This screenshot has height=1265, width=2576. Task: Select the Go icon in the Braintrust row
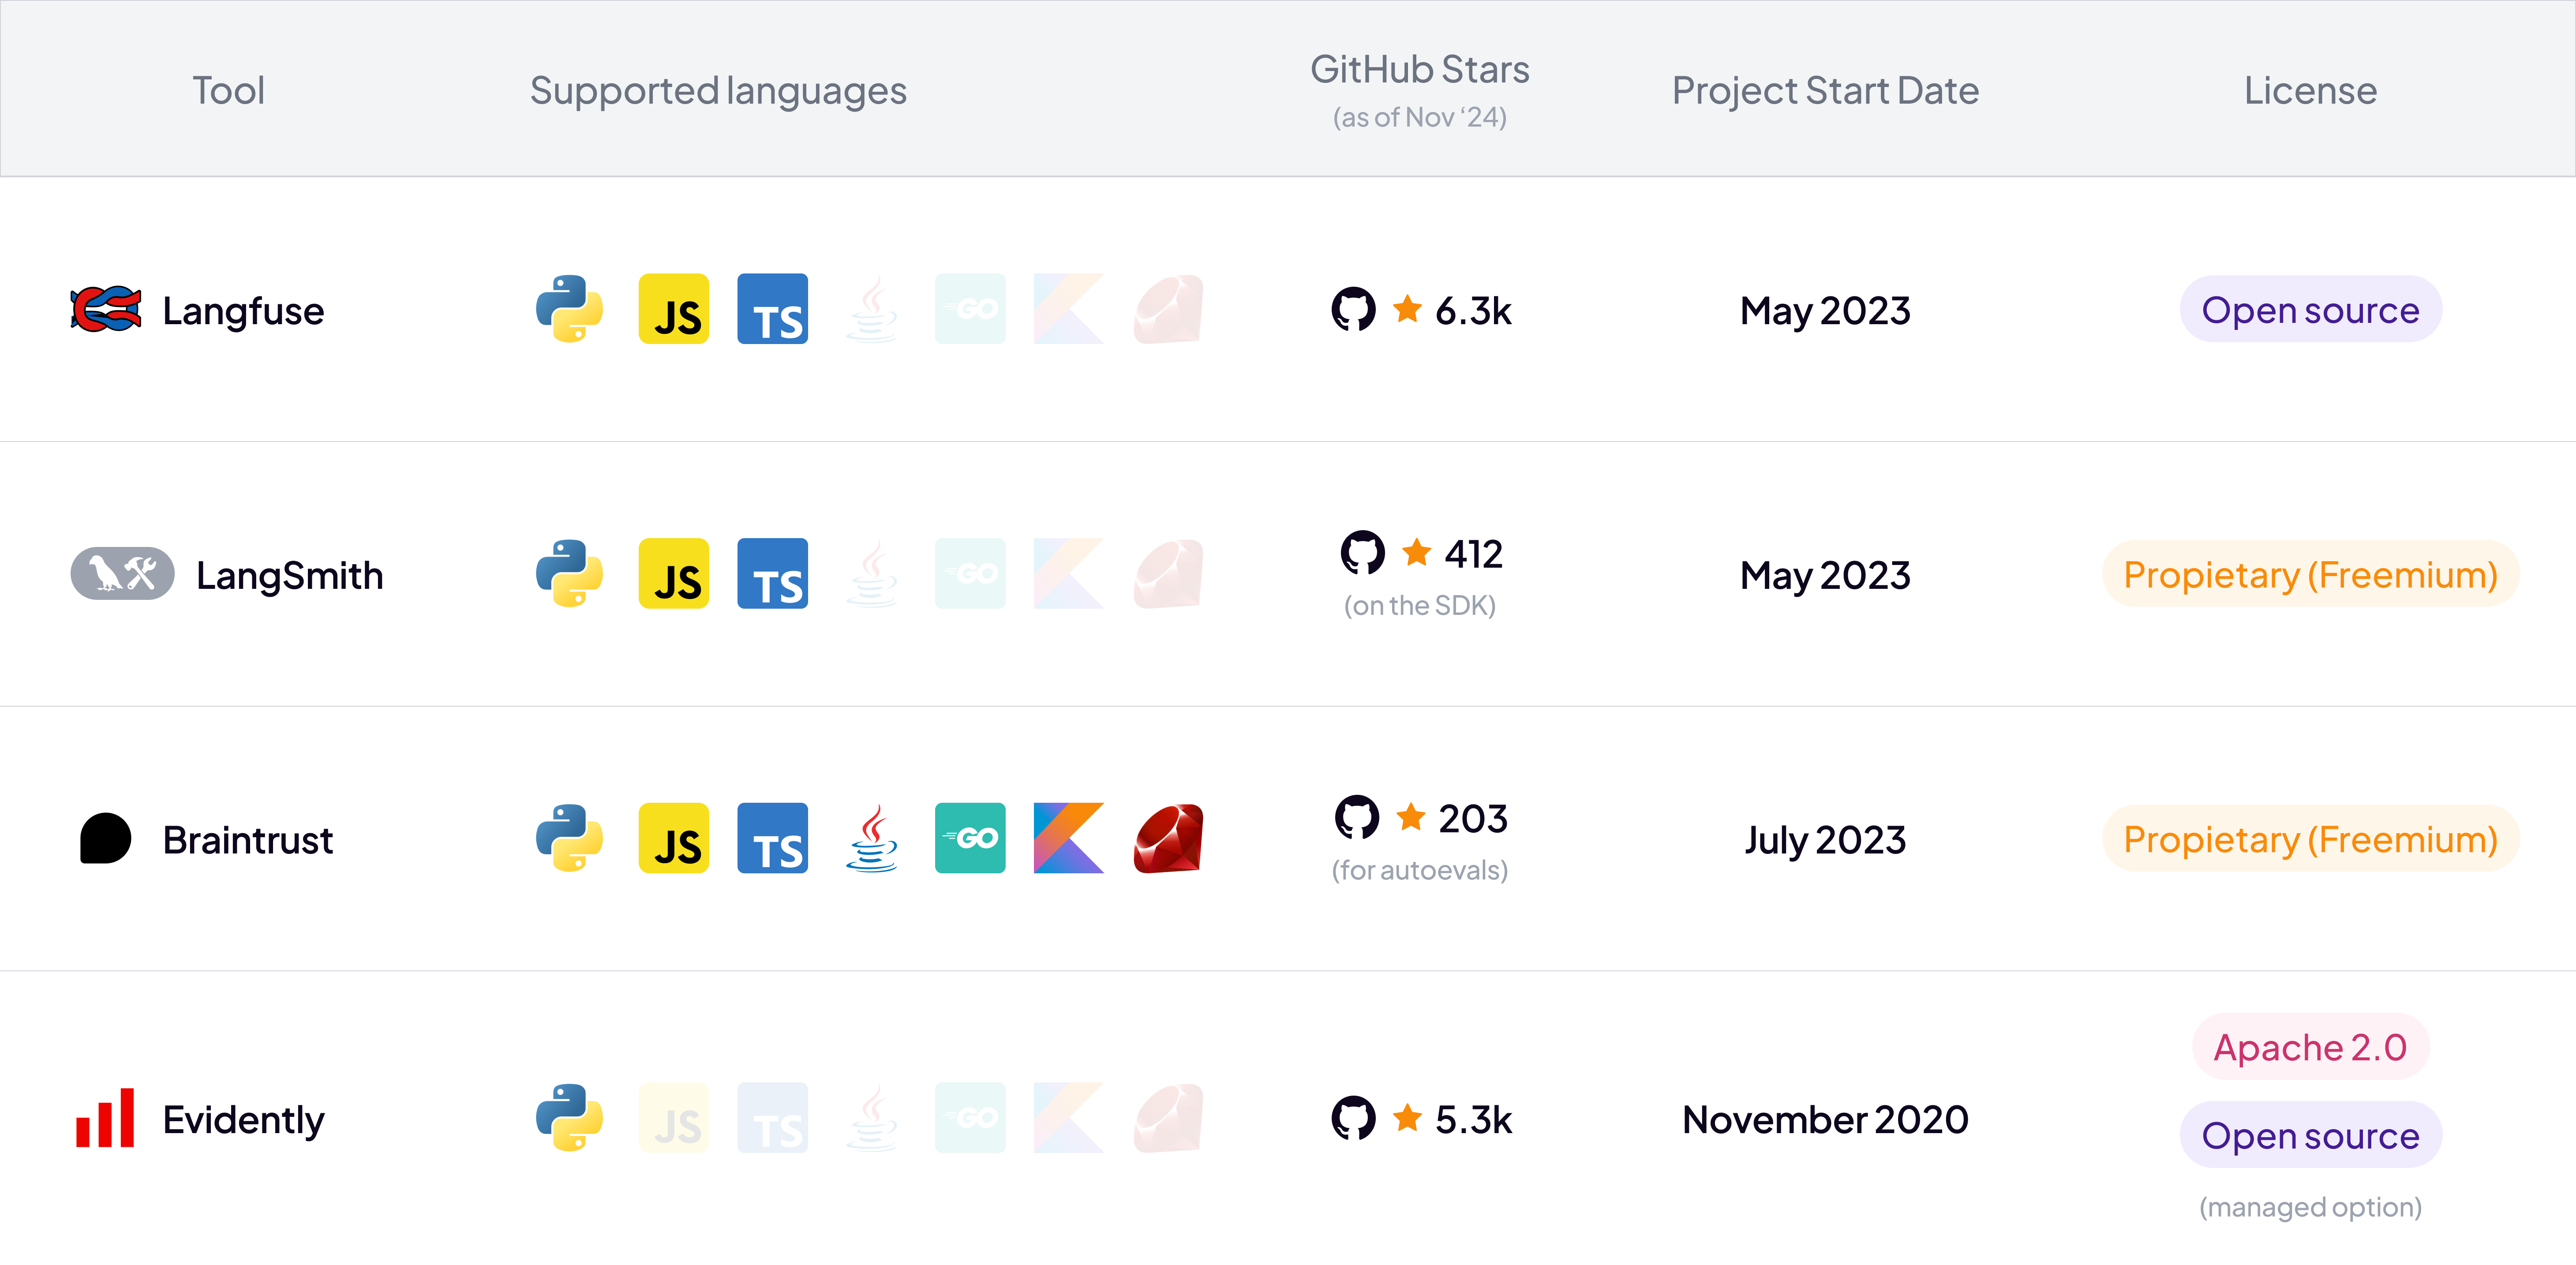point(969,838)
